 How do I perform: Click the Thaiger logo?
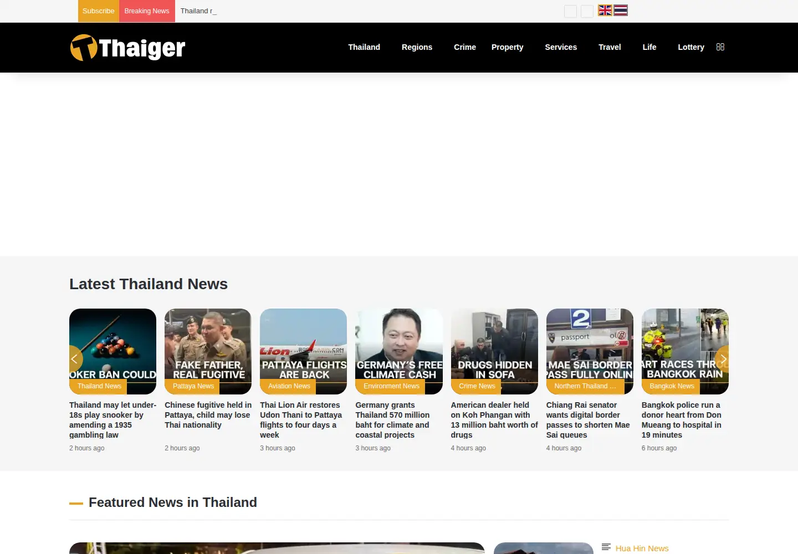point(127,48)
